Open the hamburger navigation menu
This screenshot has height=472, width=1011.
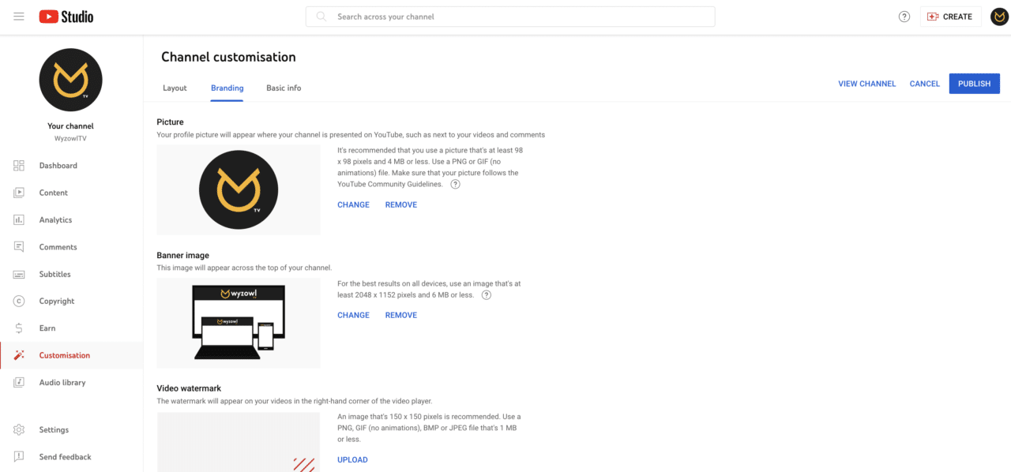[x=19, y=17]
